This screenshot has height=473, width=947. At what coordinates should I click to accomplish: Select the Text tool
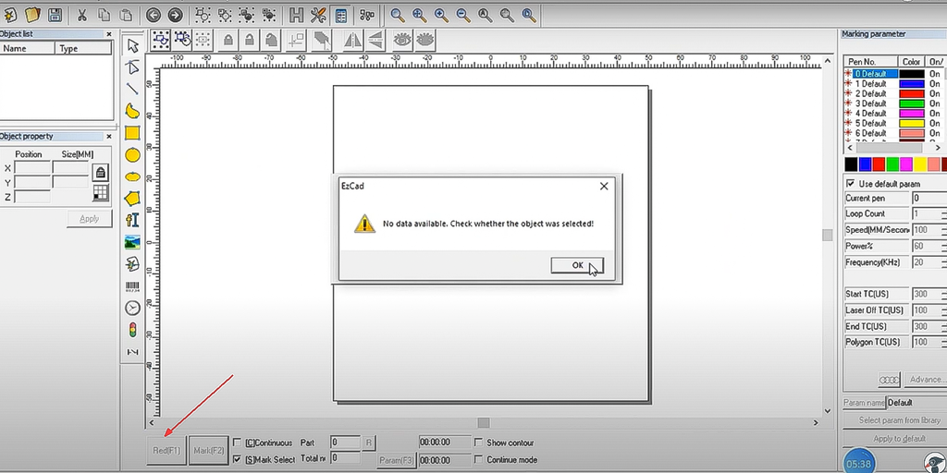point(133,220)
